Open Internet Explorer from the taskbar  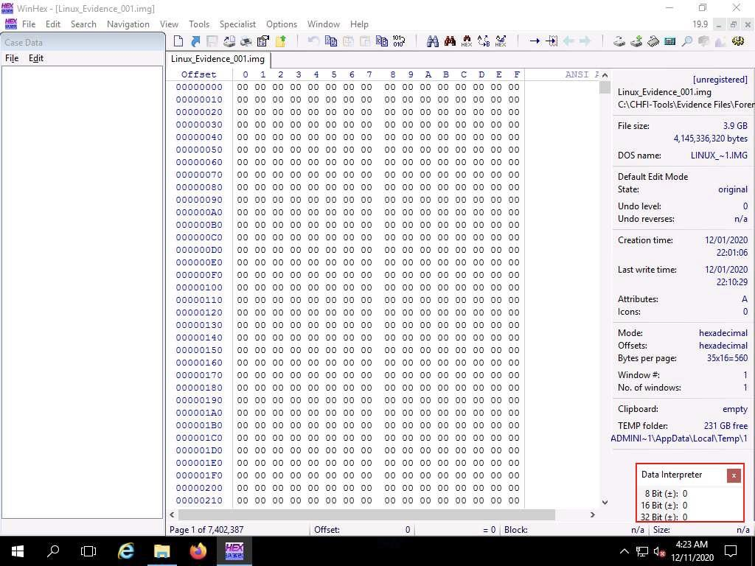pyautogui.click(x=125, y=551)
